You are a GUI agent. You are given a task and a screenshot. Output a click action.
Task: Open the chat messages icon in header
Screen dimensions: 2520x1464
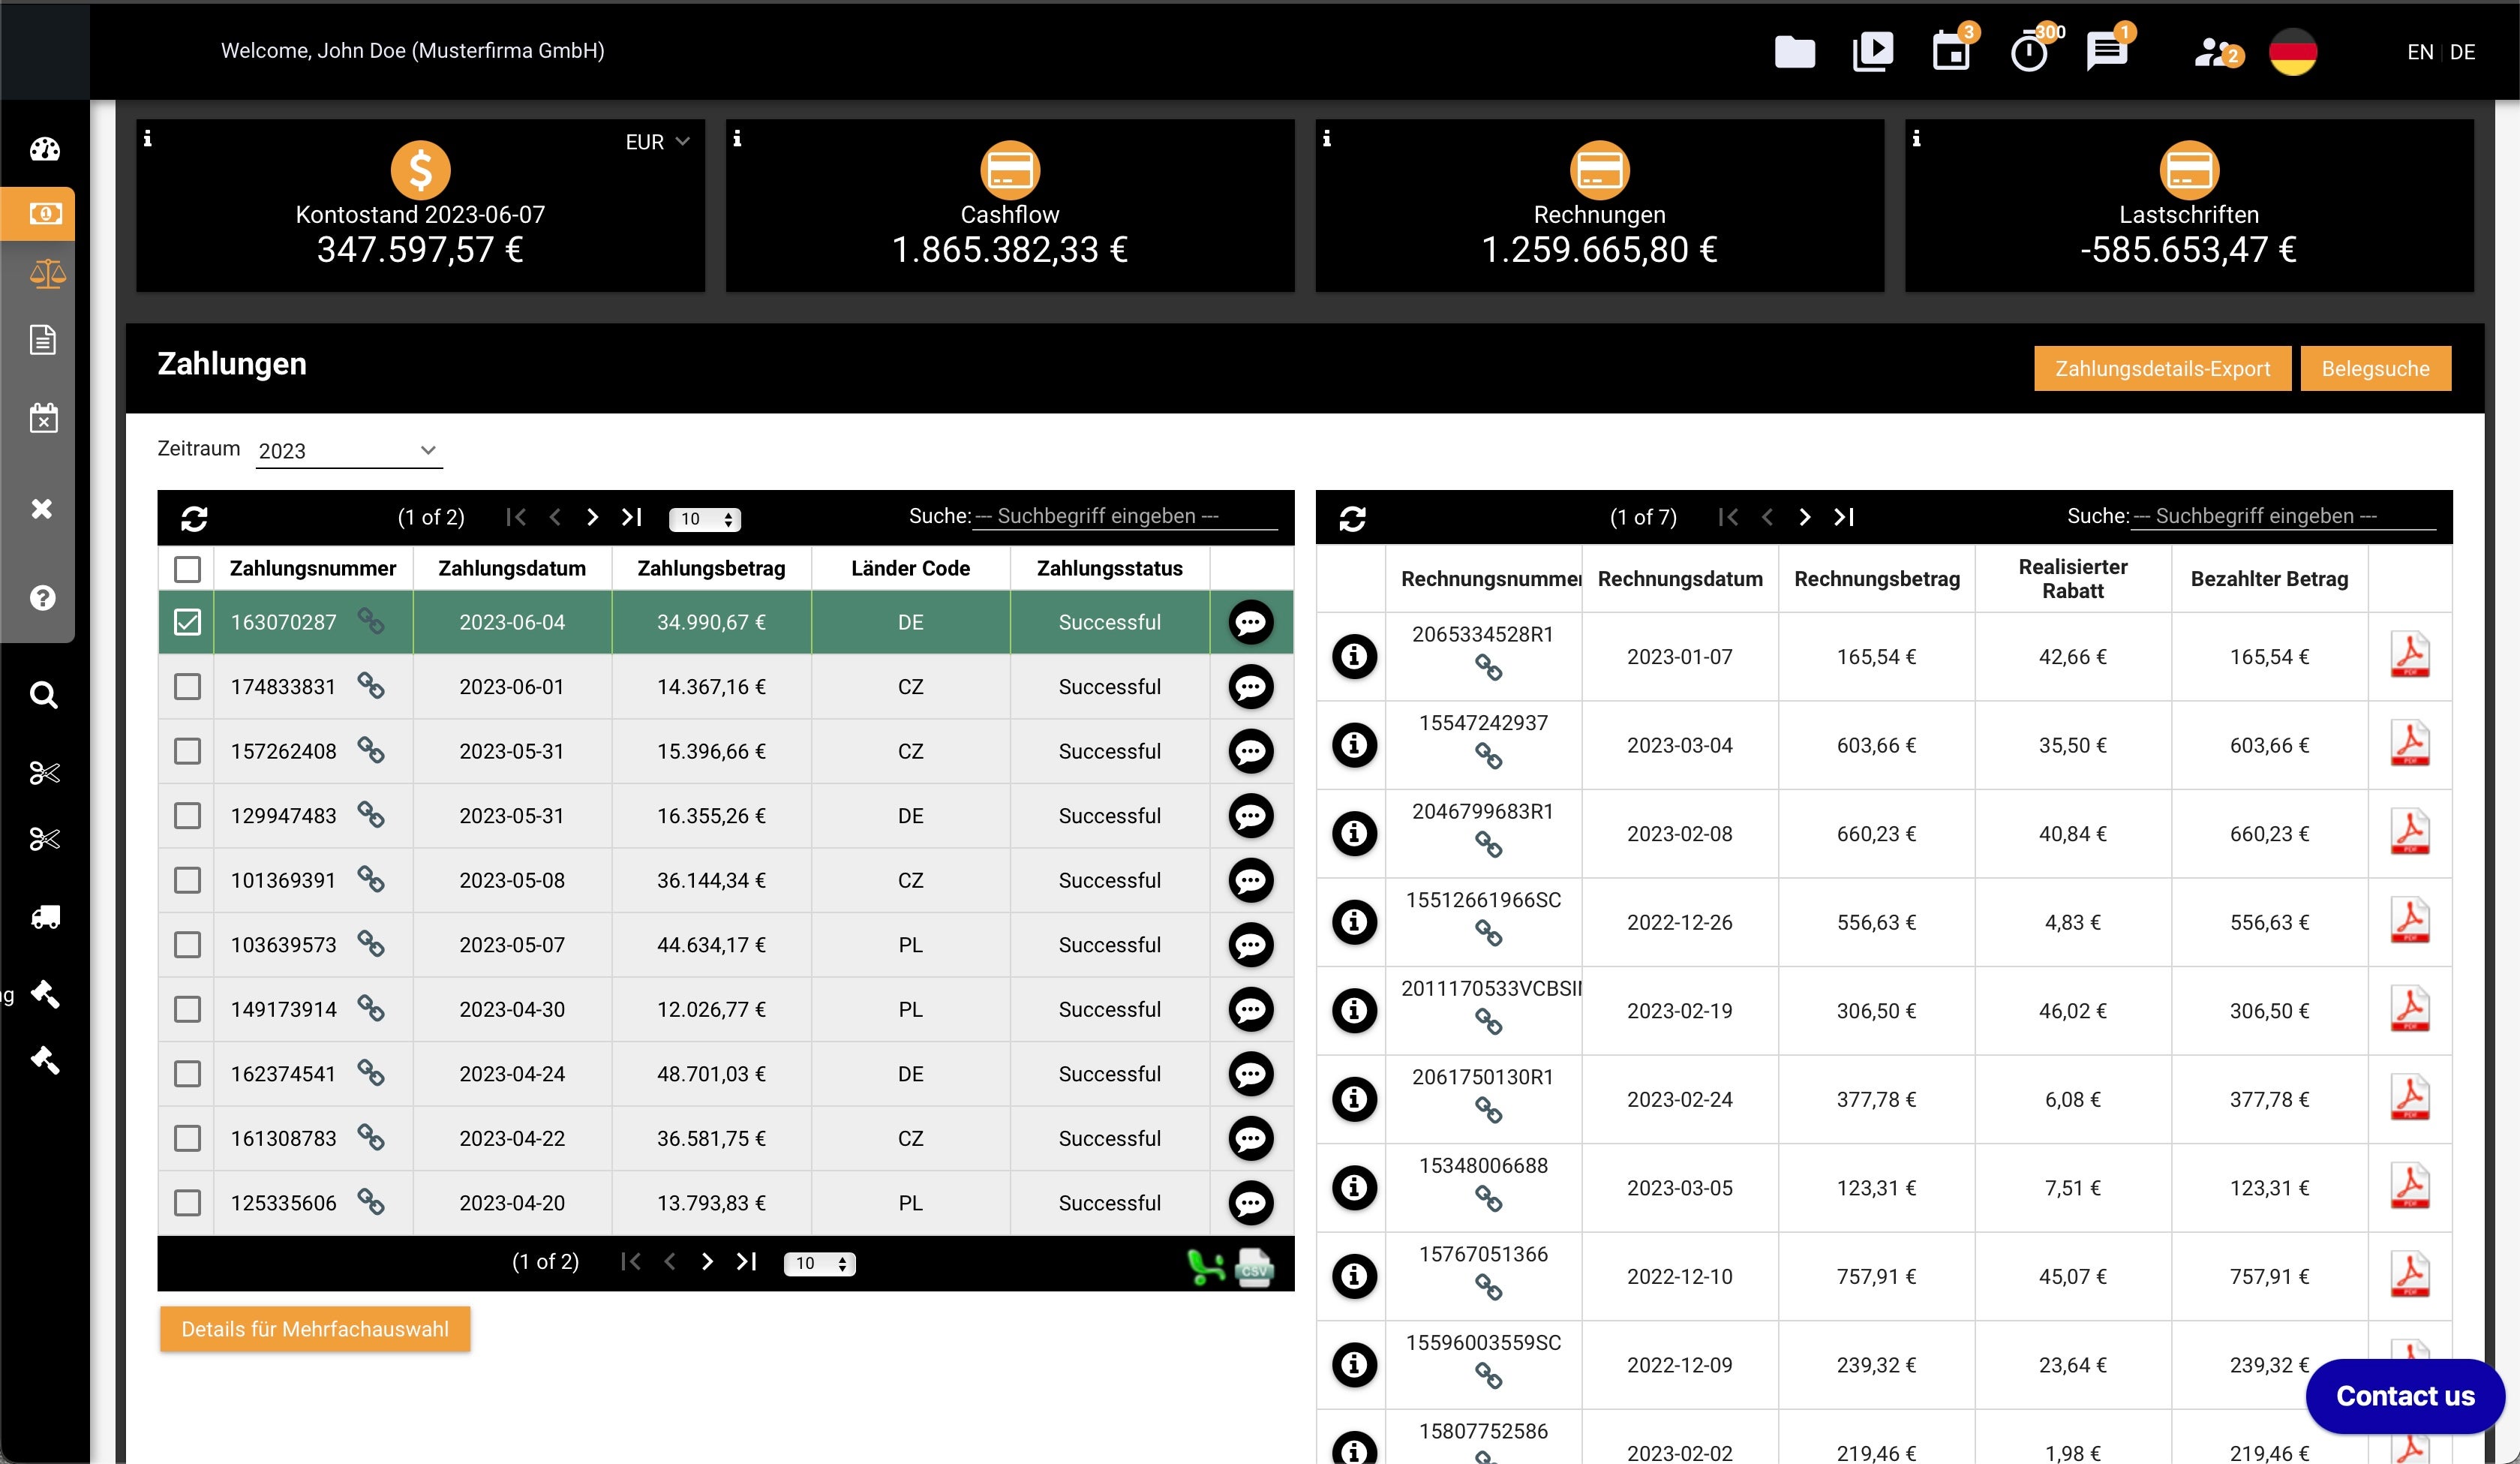click(2106, 52)
